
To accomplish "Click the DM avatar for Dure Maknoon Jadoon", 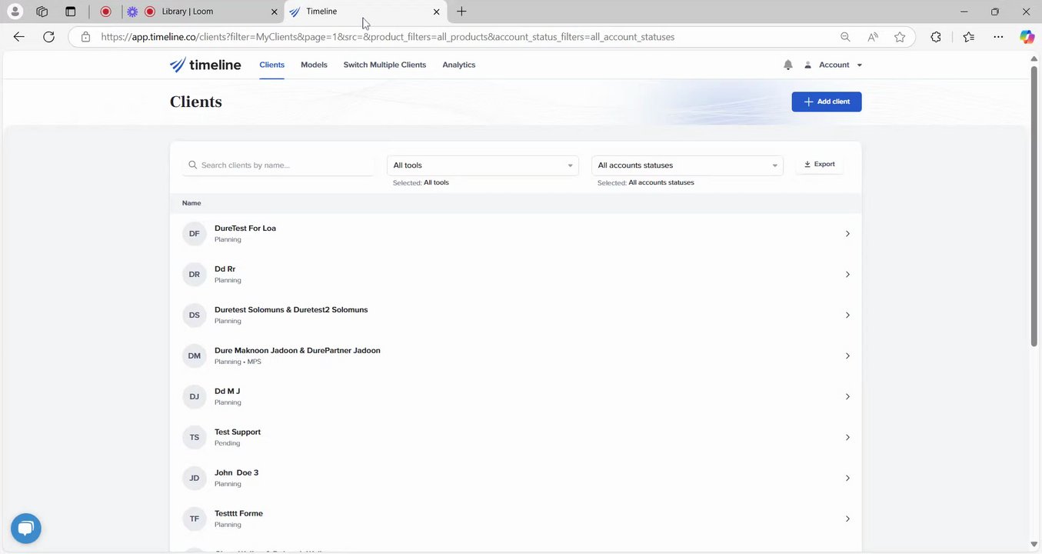I will (x=195, y=355).
